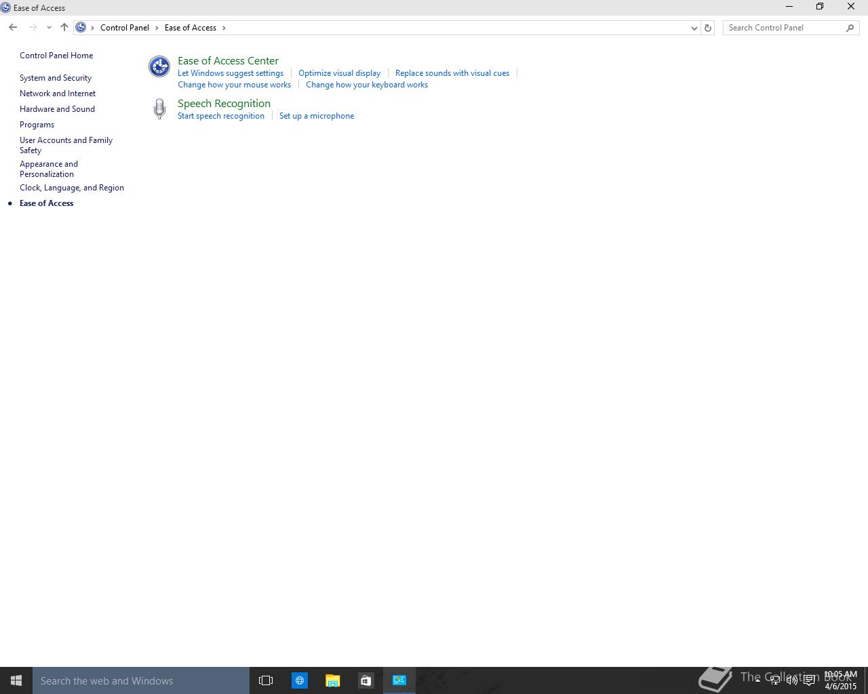Open Speech Recognition heading link
Viewport: 868px width, 694px height.
coord(224,104)
